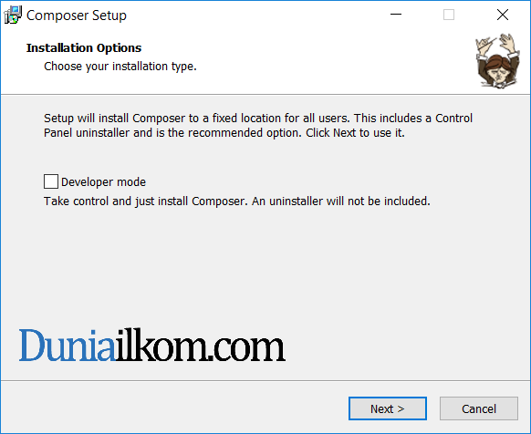Close the Composer Setup dialog
Image resolution: width=531 pixels, height=434 pixels.
tap(503, 15)
